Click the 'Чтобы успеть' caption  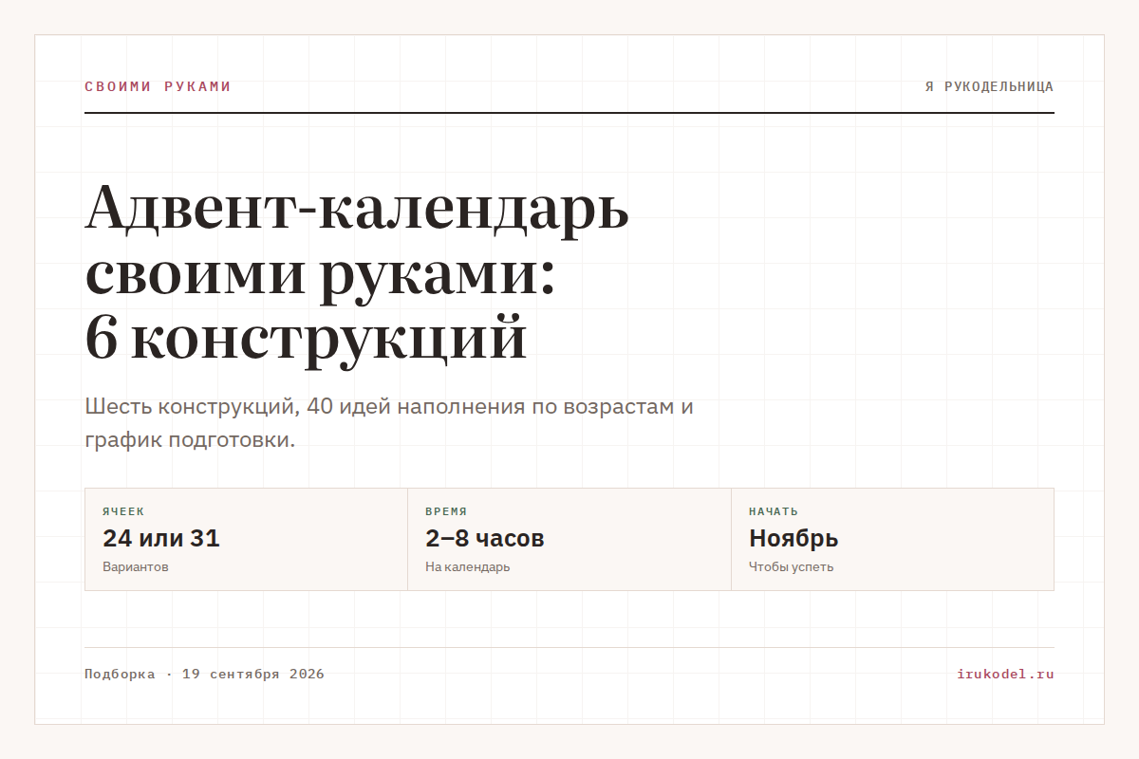click(x=792, y=566)
